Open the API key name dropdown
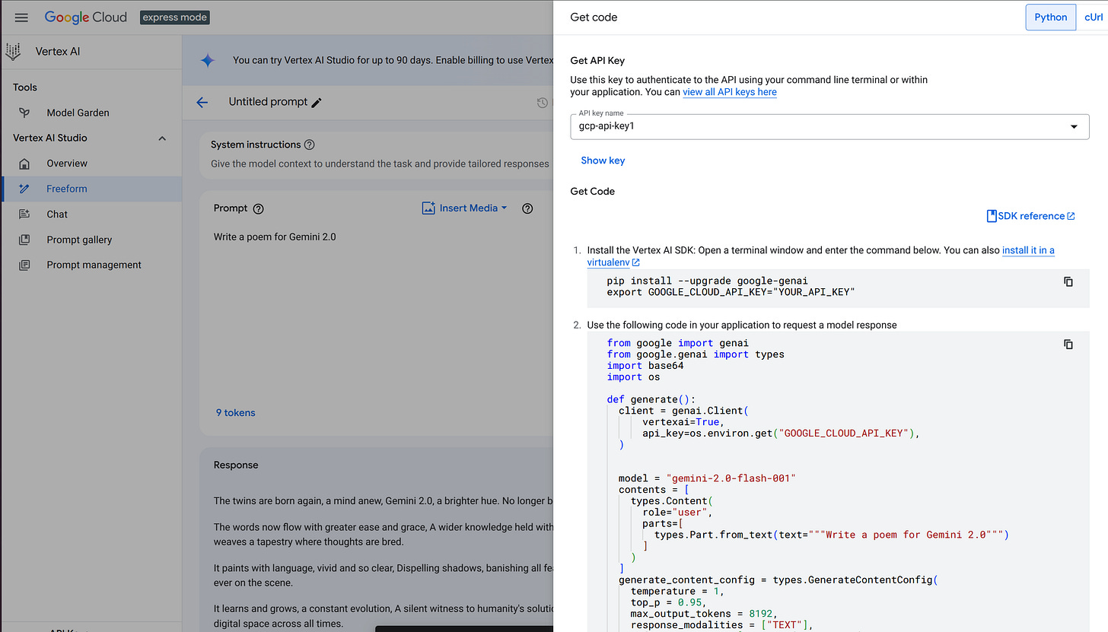 (829, 126)
